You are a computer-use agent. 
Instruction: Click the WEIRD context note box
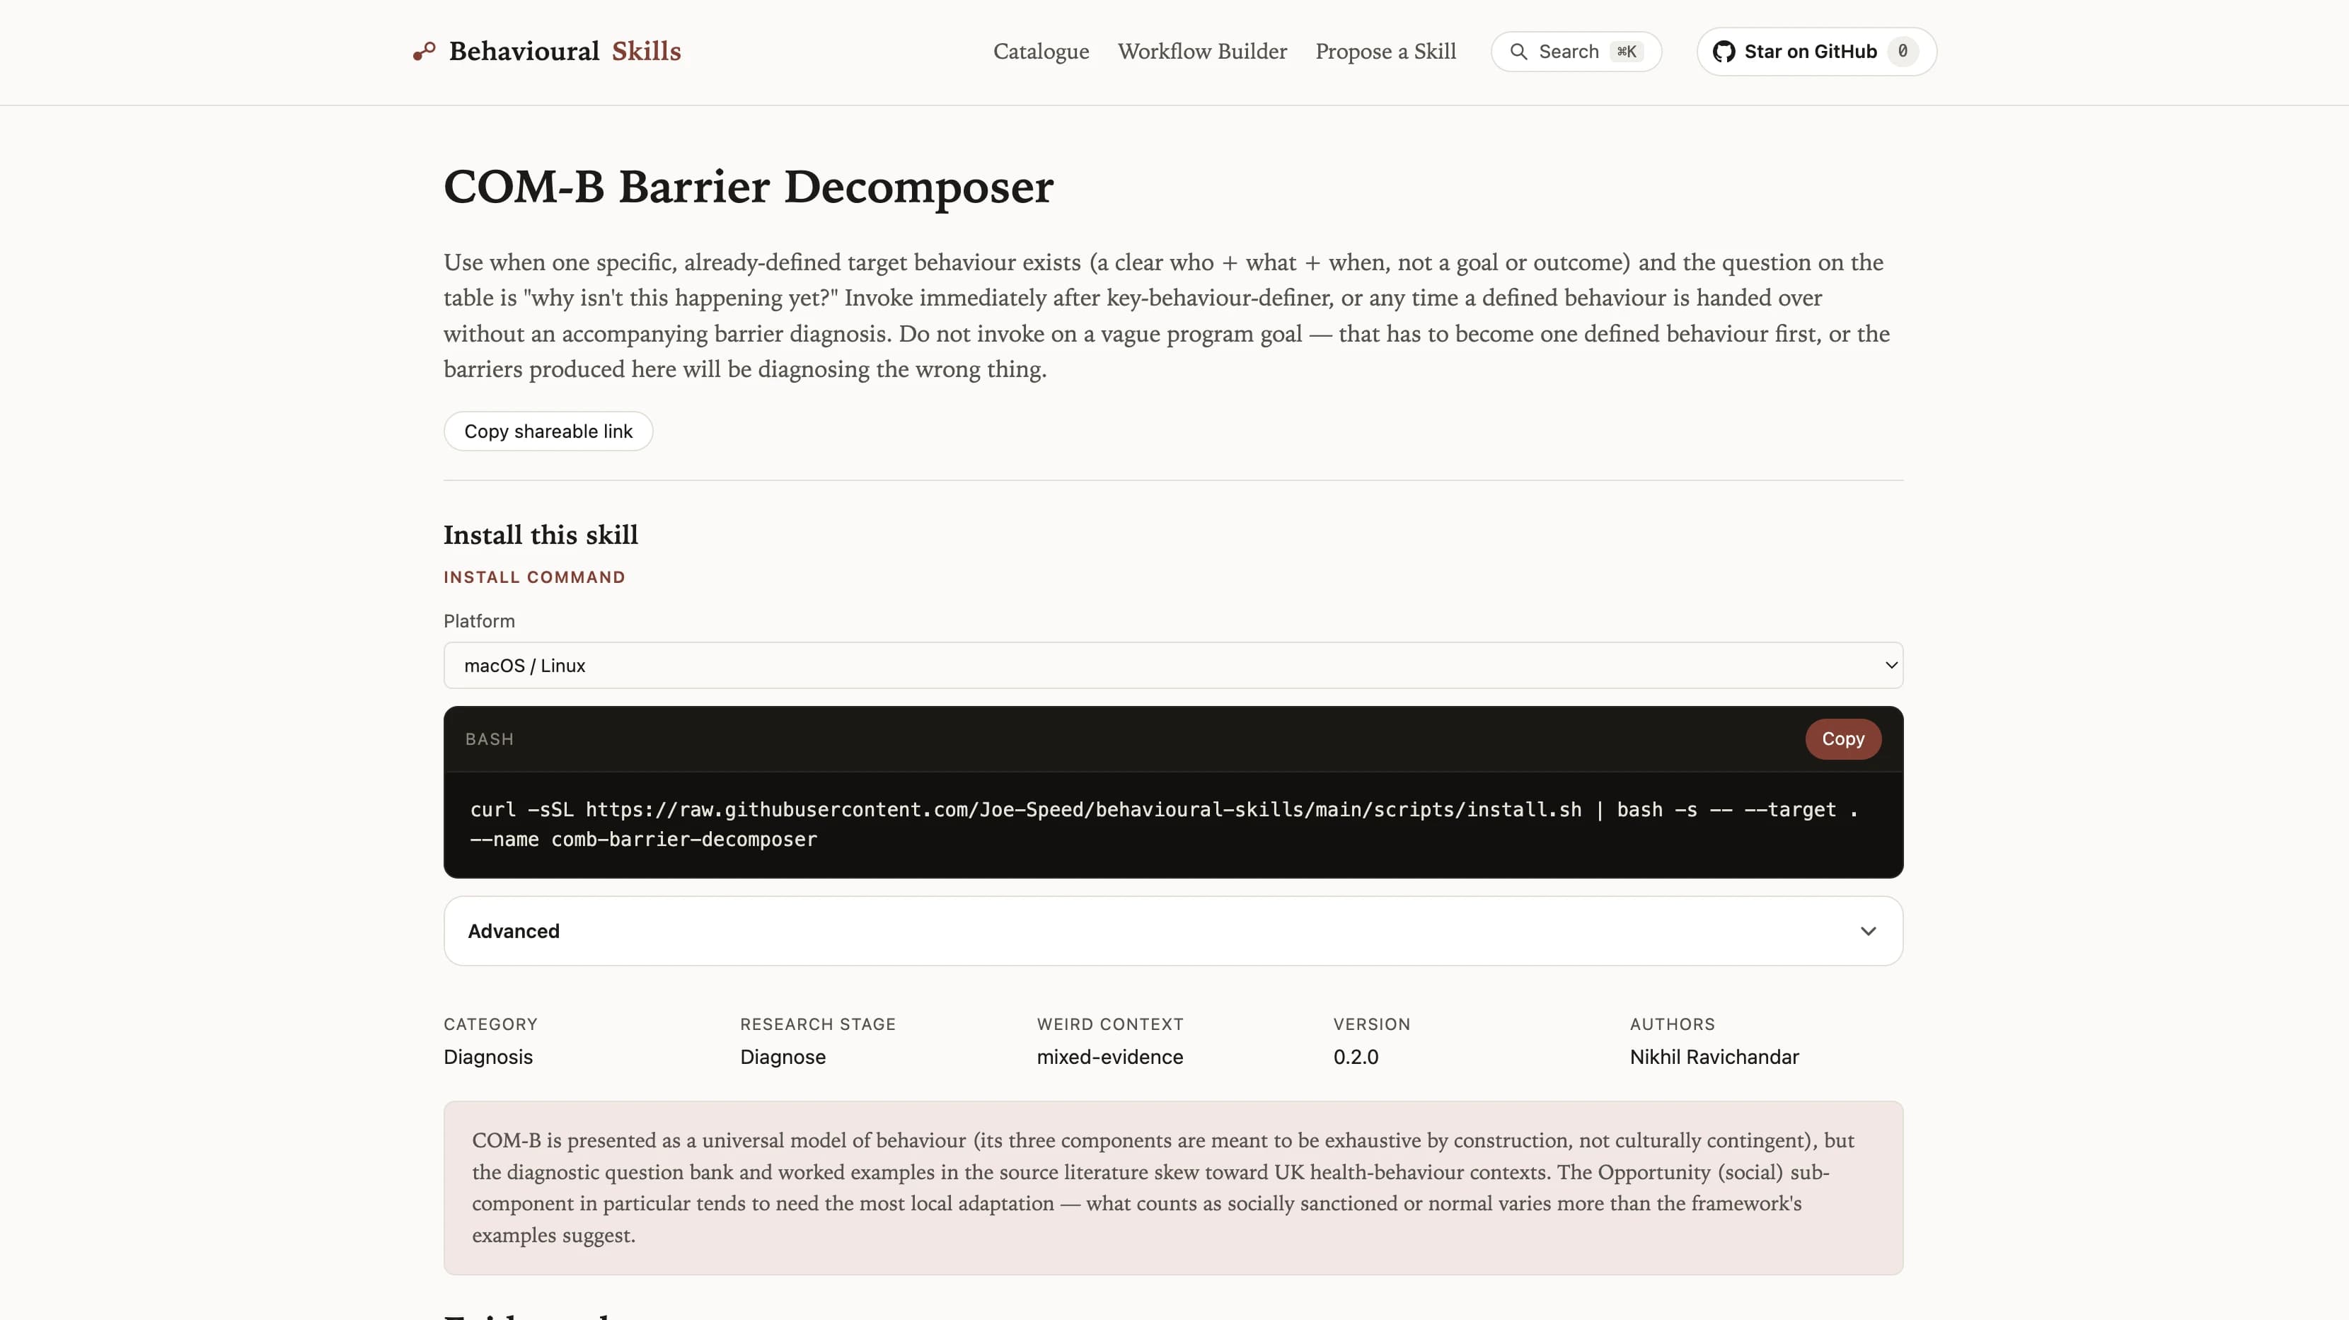pyautogui.click(x=1172, y=1188)
